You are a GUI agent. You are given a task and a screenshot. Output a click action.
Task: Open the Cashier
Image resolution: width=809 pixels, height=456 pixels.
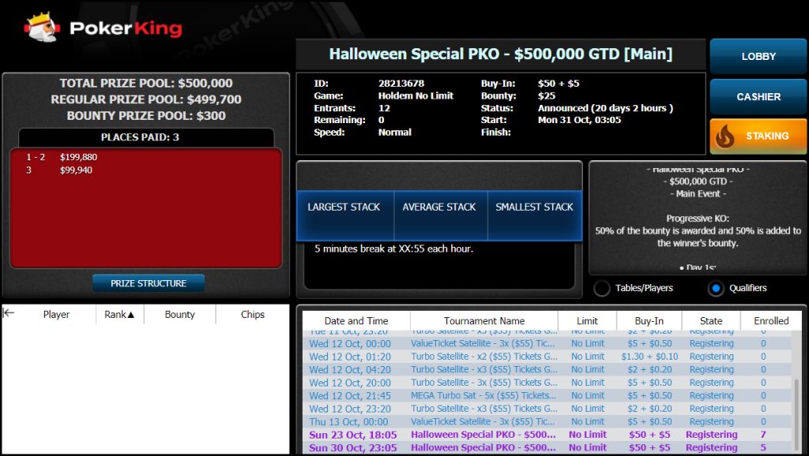click(x=758, y=96)
